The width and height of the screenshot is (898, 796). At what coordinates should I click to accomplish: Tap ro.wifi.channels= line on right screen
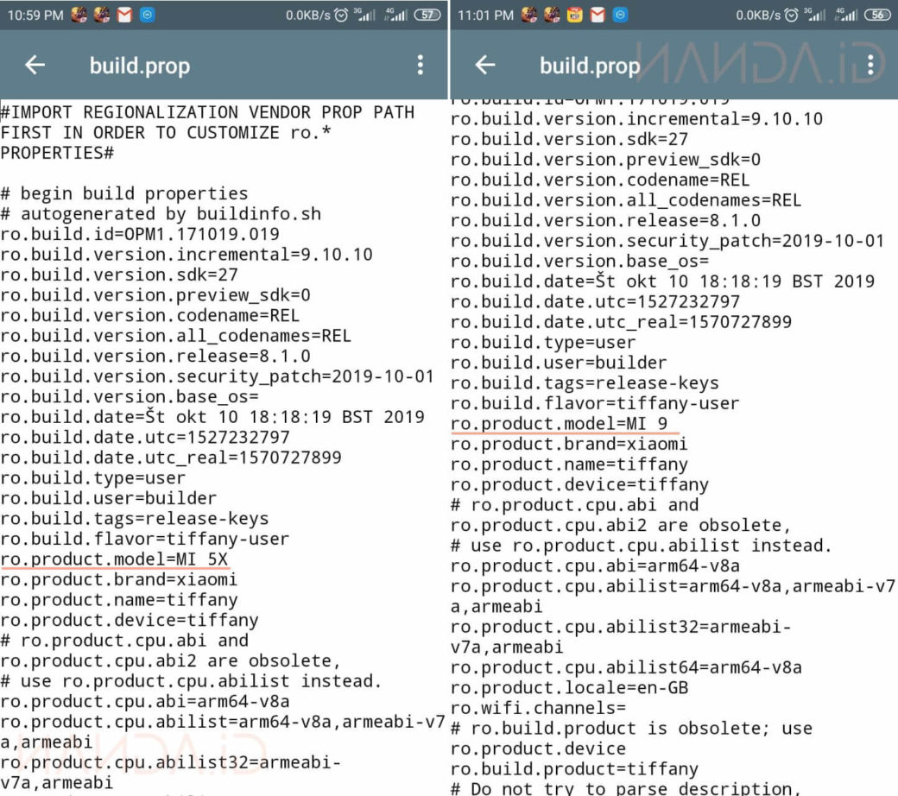pos(538,708)
